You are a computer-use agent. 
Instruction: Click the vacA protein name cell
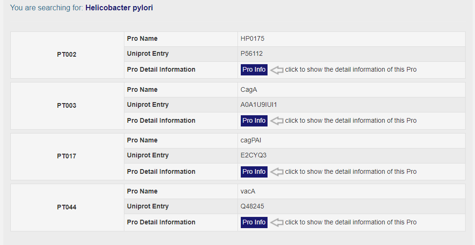[248, 191]
